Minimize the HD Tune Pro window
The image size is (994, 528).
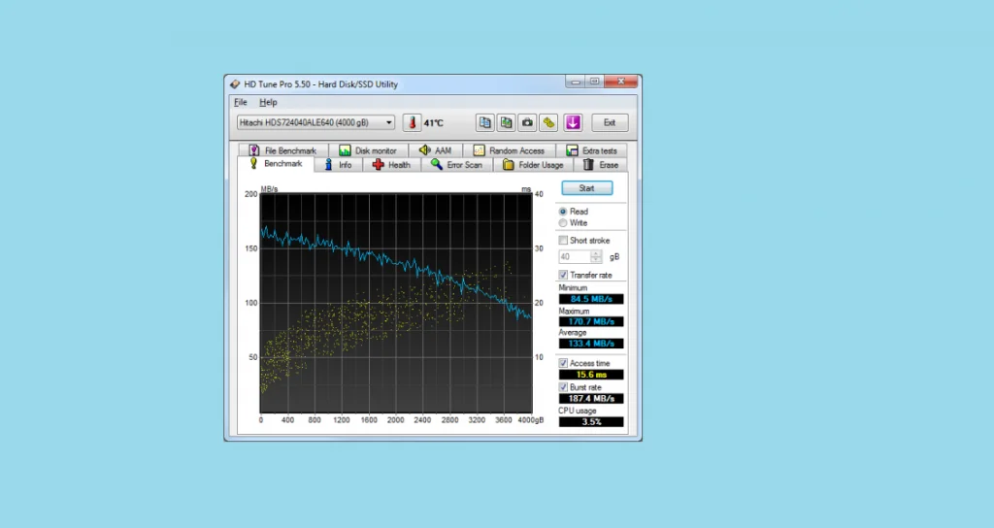coord(576,82)
